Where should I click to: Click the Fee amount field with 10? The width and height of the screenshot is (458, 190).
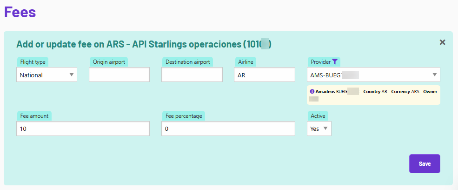point(83,129)
